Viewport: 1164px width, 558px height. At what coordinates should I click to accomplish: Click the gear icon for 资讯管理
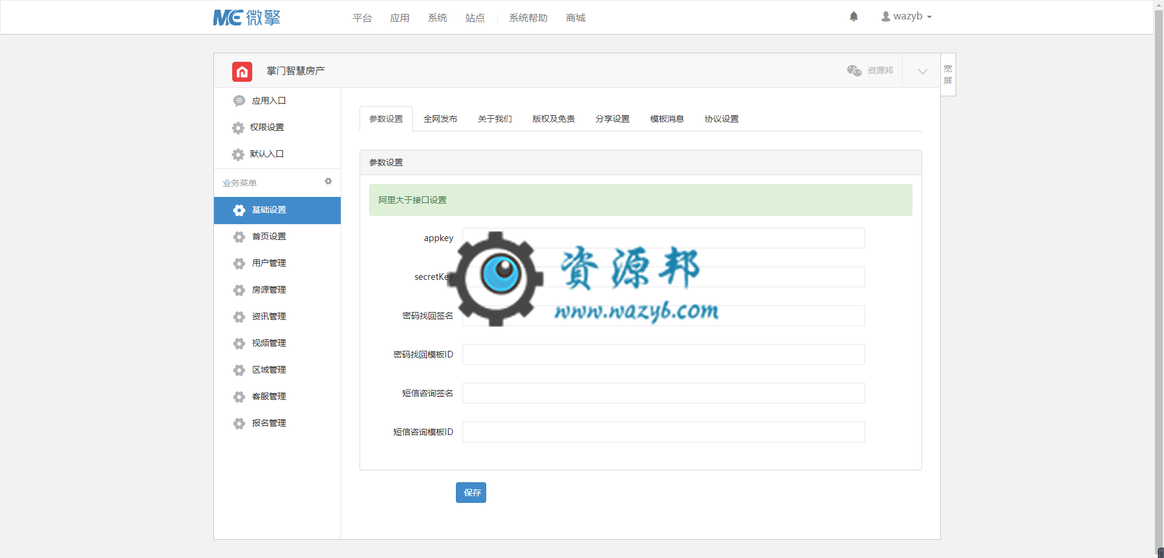pyautogui.click(x=239, y=317)
